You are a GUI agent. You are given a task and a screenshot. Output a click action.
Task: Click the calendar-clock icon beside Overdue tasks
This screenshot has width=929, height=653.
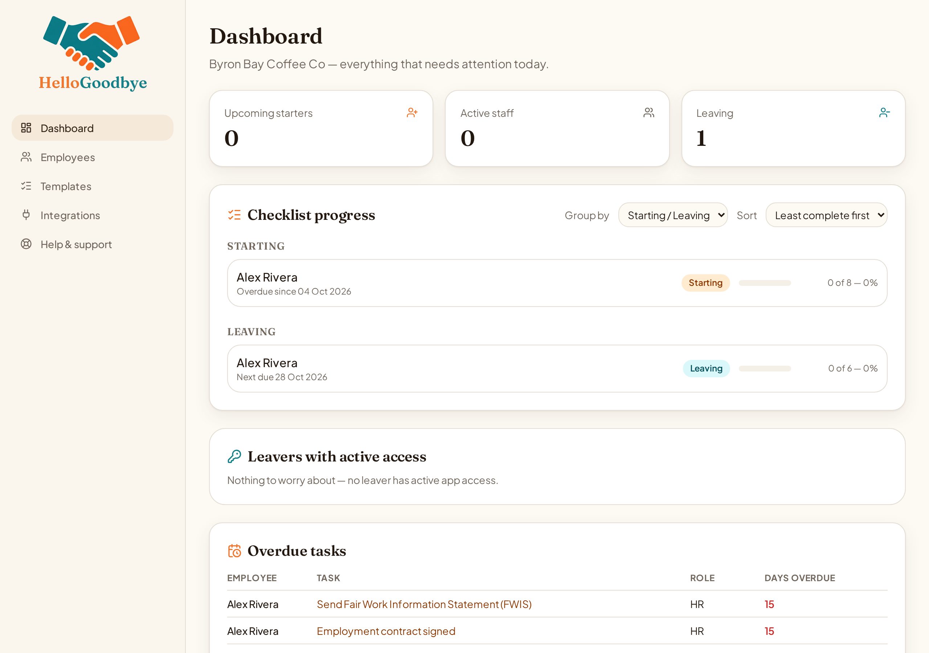(x=234, y=551)
